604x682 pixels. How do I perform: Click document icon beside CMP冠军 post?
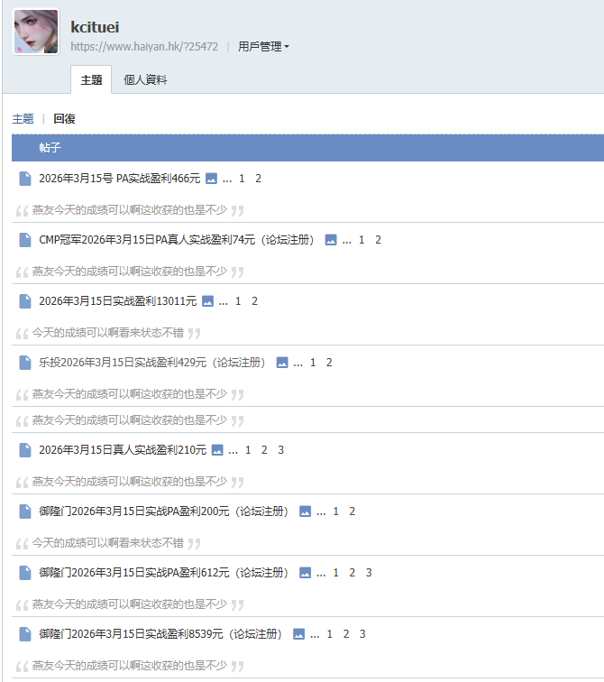[25, 240]
